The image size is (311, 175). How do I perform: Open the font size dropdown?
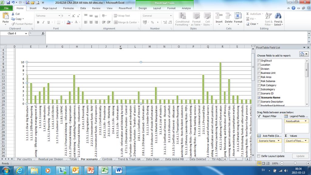pyautogui.click(x=69, y=16)
